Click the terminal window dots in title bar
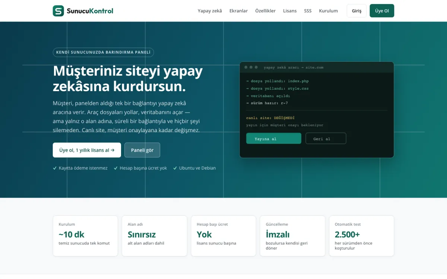 tap(251, 67)
